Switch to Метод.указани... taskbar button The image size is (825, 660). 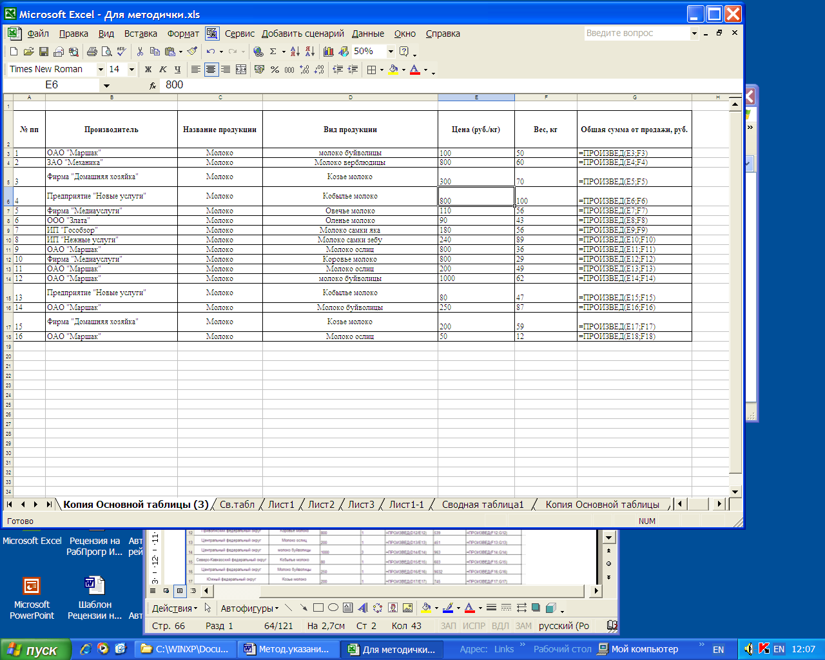point(288,650)
